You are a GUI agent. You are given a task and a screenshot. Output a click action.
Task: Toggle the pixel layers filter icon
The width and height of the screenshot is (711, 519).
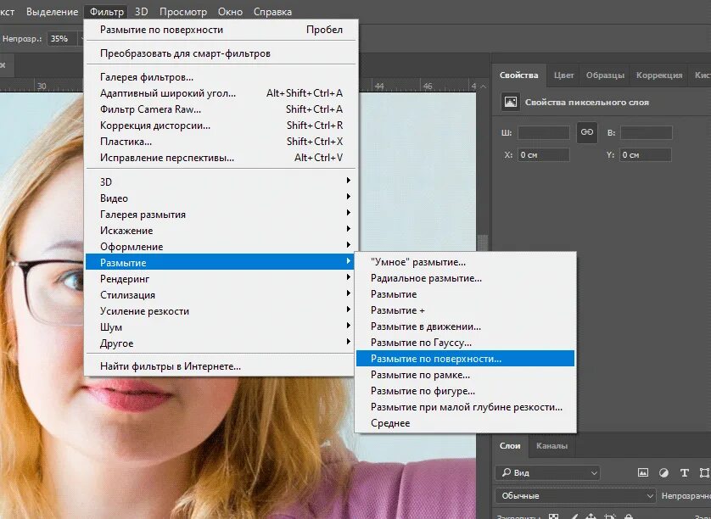(642, 472)
